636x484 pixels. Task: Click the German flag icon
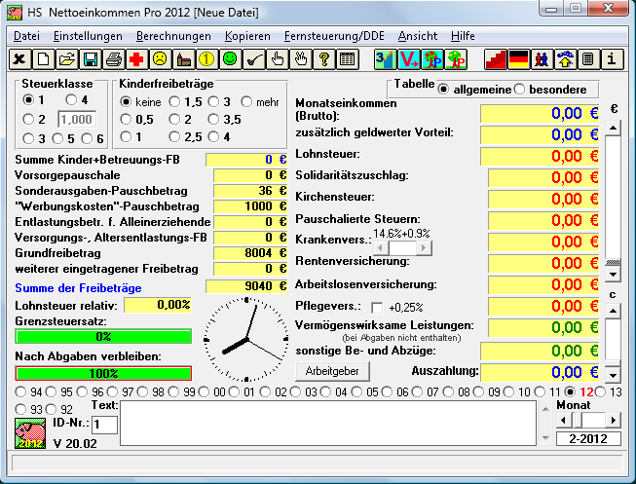click(x=519, y=59)
